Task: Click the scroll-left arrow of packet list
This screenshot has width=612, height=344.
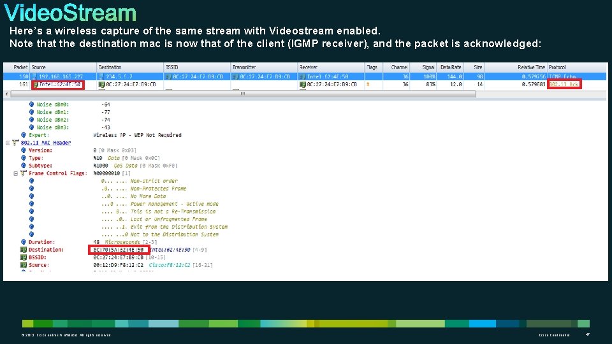Action: [x=6, y=94]
